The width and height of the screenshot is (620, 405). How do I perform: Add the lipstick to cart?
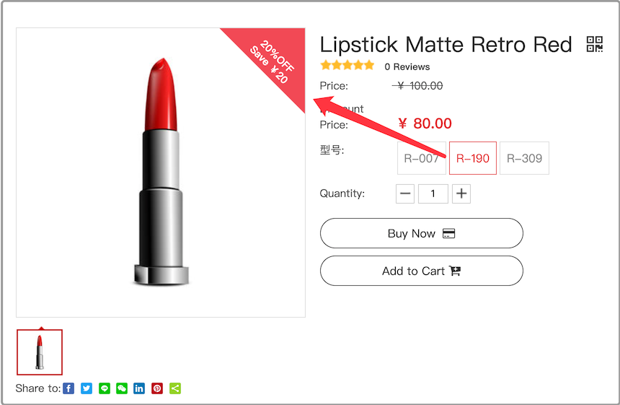421,271
